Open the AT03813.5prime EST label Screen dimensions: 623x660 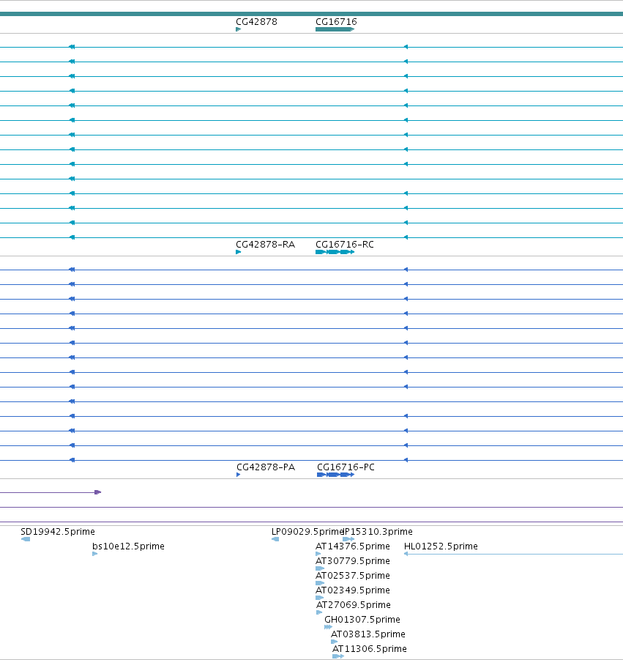click(368, 634)
